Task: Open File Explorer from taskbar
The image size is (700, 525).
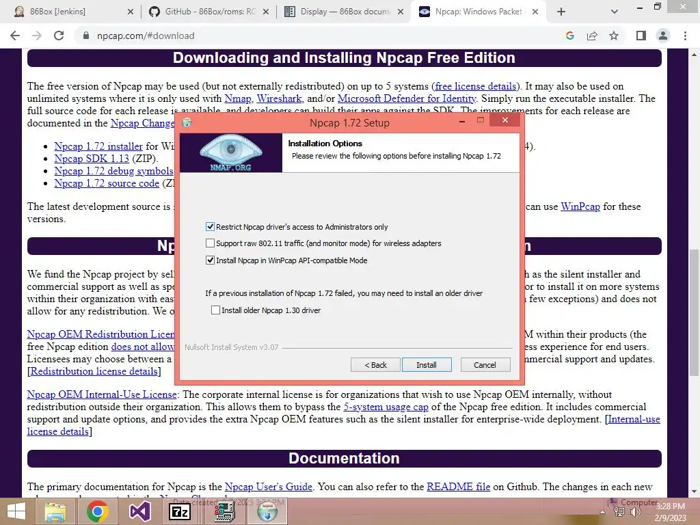Action: (55, 511)
